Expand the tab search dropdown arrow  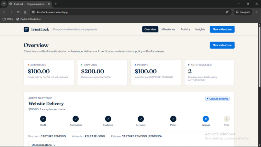(4, 4)
